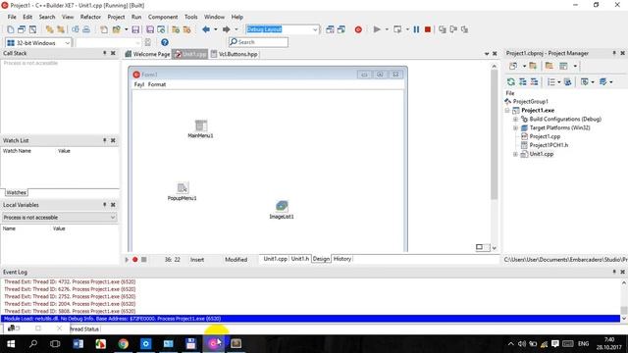Click the Watches tab in Watch List
This screenshot has width=628, height=353.
[17, 192]
